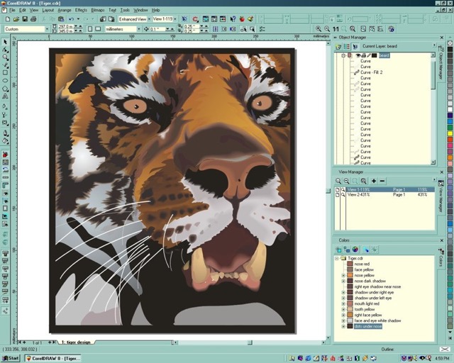Click the Zoom In icon in View Manager
This screenshot has width=454, height=363.
[339, 181]
